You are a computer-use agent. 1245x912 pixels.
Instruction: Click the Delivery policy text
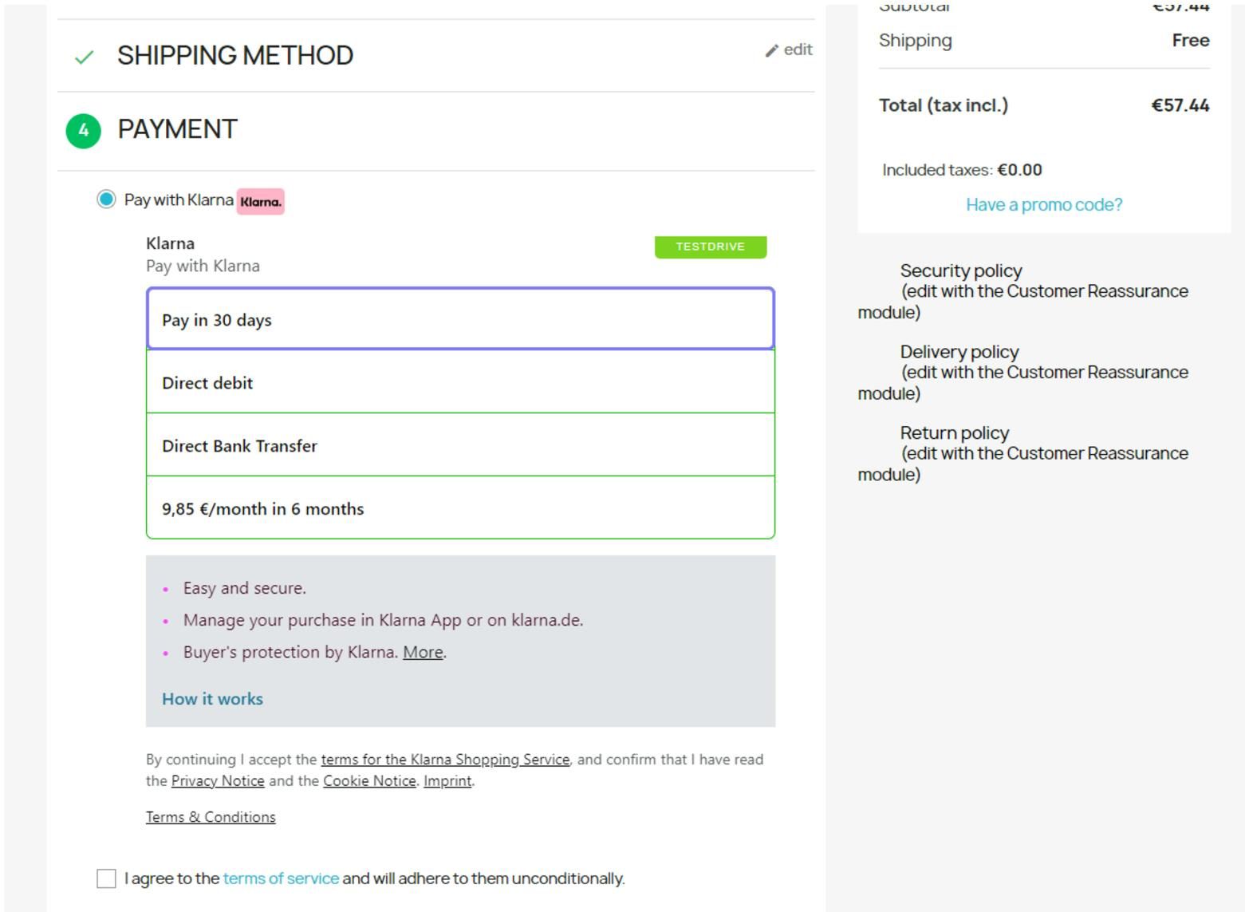pyautogui.click(x=959, y=352)
